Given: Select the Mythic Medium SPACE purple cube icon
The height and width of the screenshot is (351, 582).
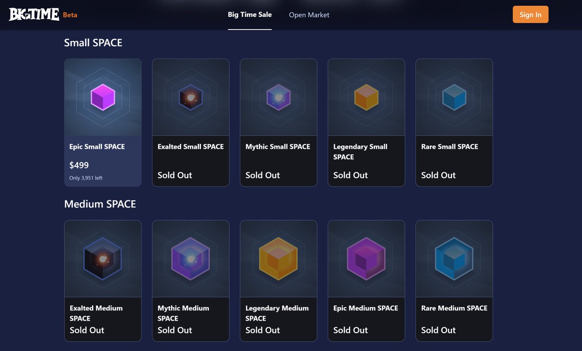Looking at the screenshot, I should 191,259.
